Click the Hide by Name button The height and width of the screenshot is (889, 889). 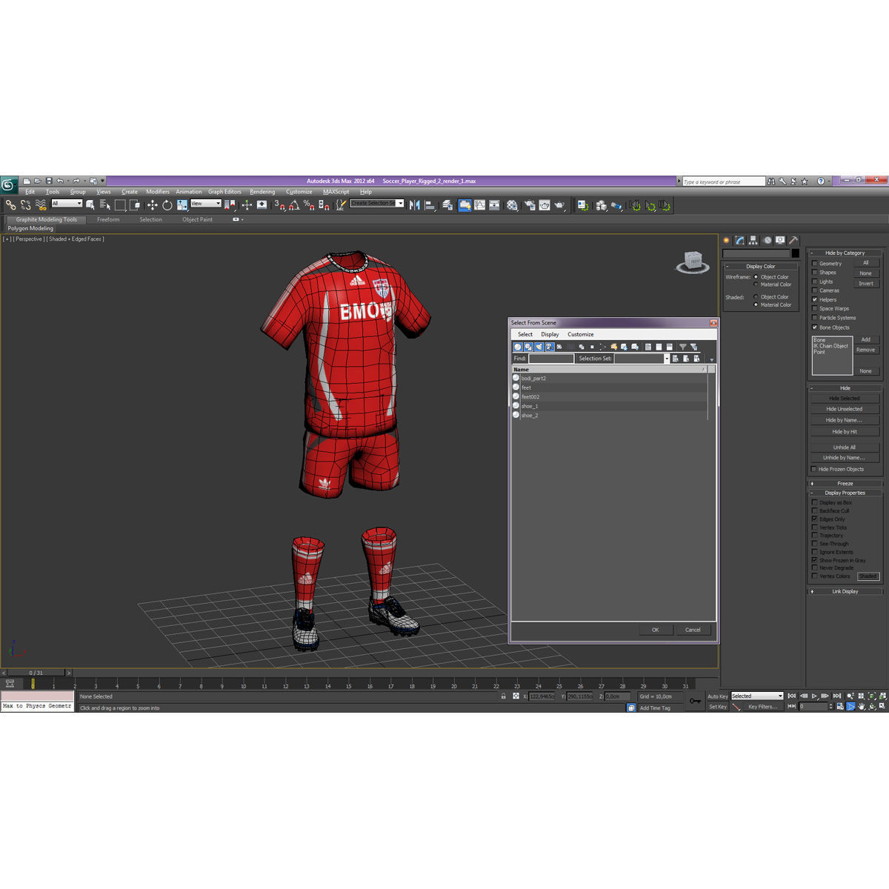click(x=845, y=420)
